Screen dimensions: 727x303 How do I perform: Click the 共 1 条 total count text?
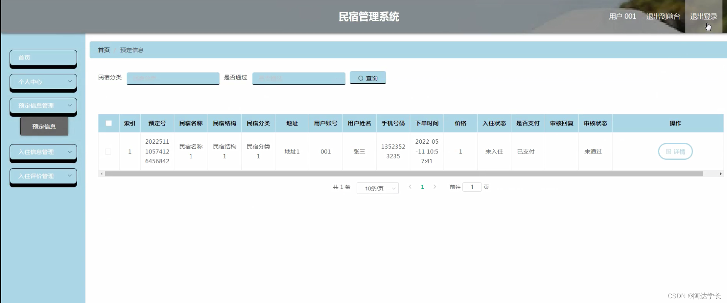point(341,187)
